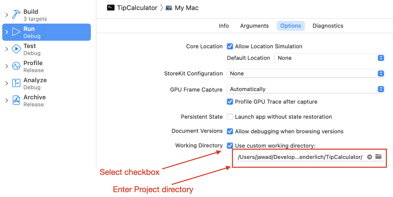Screen dimensions: 393x197
Task: Uncheck Use custom working directory
Action: pos(230,146)
